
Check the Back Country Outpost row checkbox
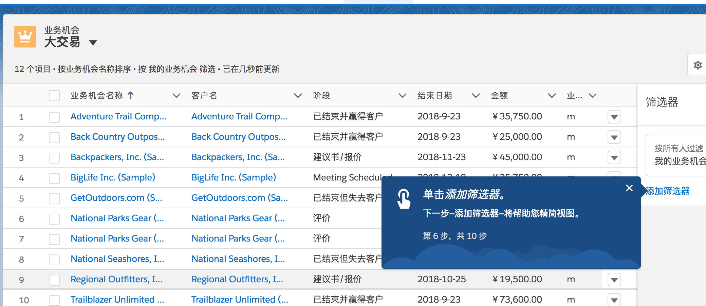tap(54, 137)
